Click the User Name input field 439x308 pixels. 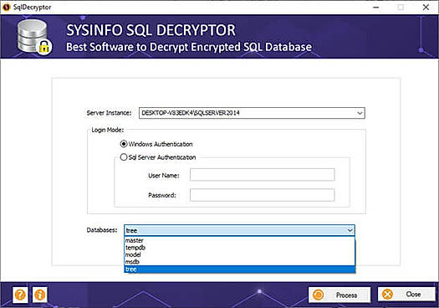tap(263, 175)
